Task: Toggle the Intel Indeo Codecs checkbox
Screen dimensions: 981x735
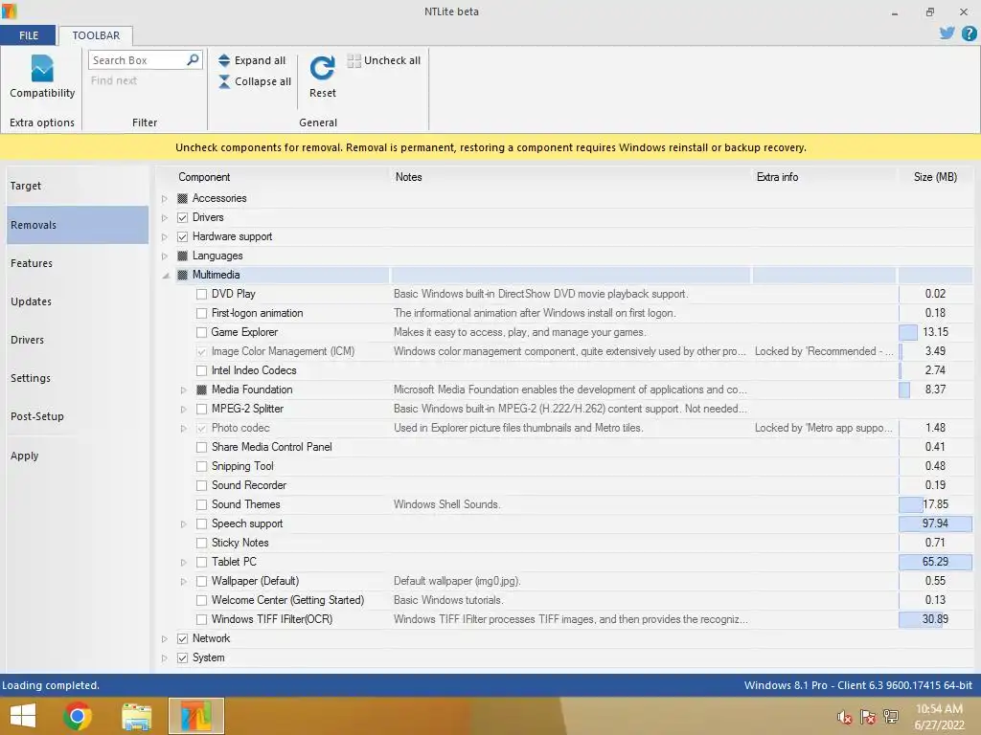Action: 201,370
